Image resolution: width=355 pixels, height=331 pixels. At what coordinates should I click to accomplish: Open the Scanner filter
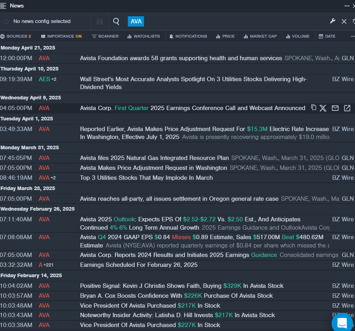click(105, 36)
